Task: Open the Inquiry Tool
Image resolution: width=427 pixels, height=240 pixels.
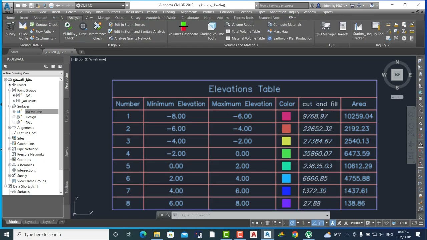Action: click(376, 29)
